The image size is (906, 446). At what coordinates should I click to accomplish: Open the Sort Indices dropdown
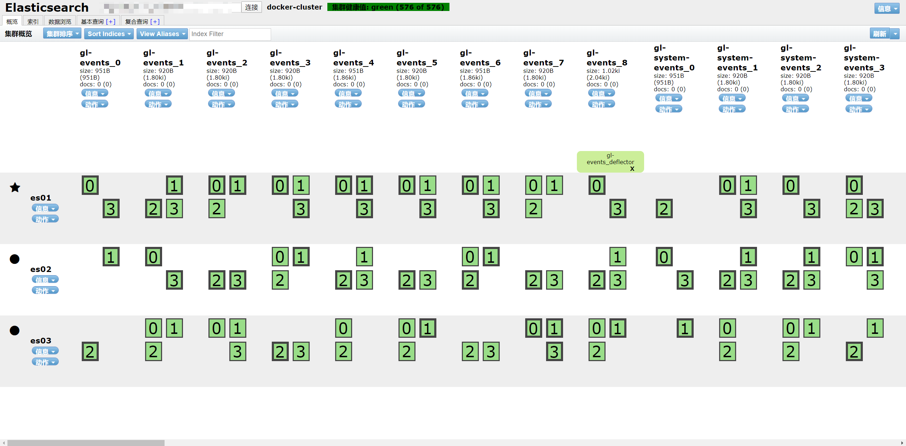coord(109,34)
